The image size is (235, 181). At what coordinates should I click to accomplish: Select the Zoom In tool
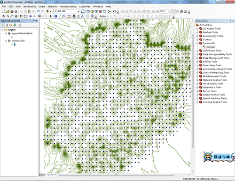(x=4, y=16)
